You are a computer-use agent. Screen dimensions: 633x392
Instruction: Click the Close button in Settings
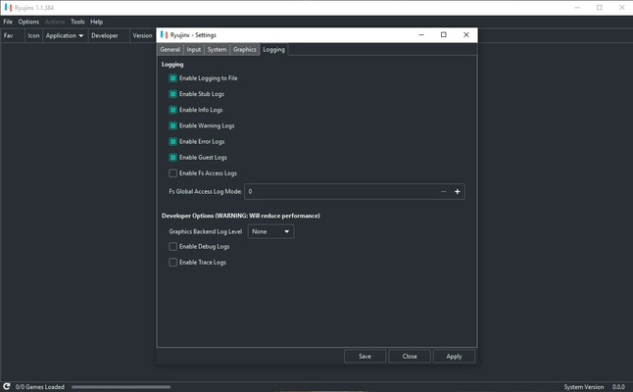click(x=410, y=356)
